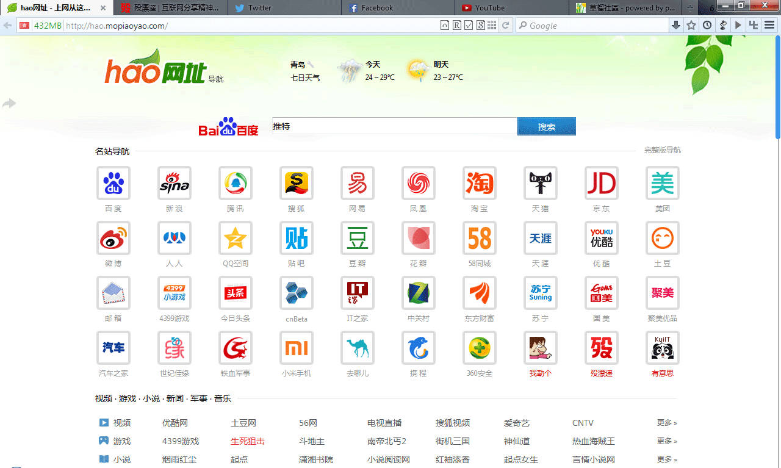Click the 微博 Weibo icon
The height and width of the screenshot is (468, 781).
point(113,238)
